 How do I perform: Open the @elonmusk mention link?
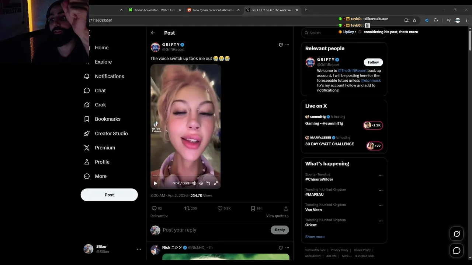371,80
